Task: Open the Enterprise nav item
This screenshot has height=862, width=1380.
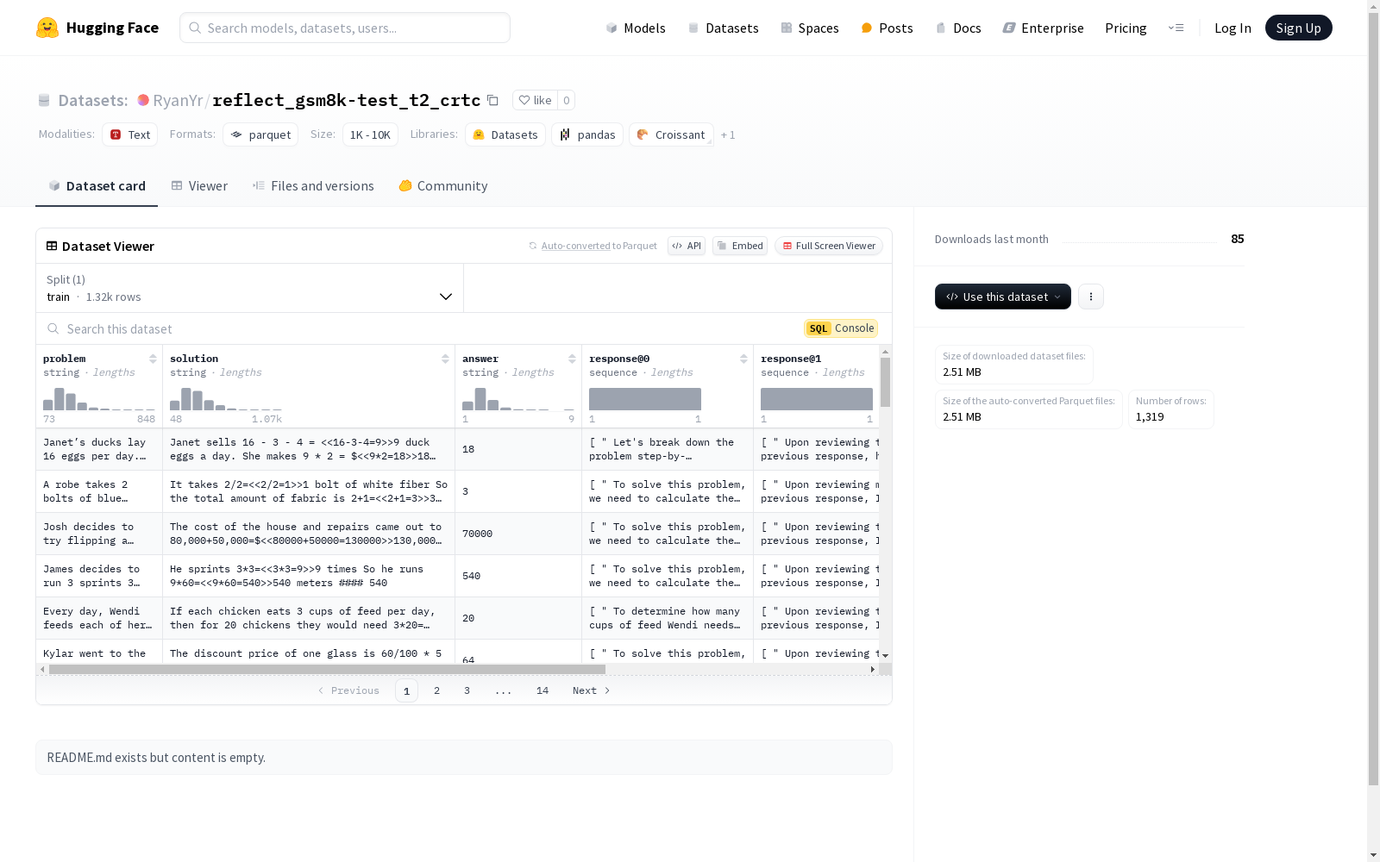Action: [1044, 28]
